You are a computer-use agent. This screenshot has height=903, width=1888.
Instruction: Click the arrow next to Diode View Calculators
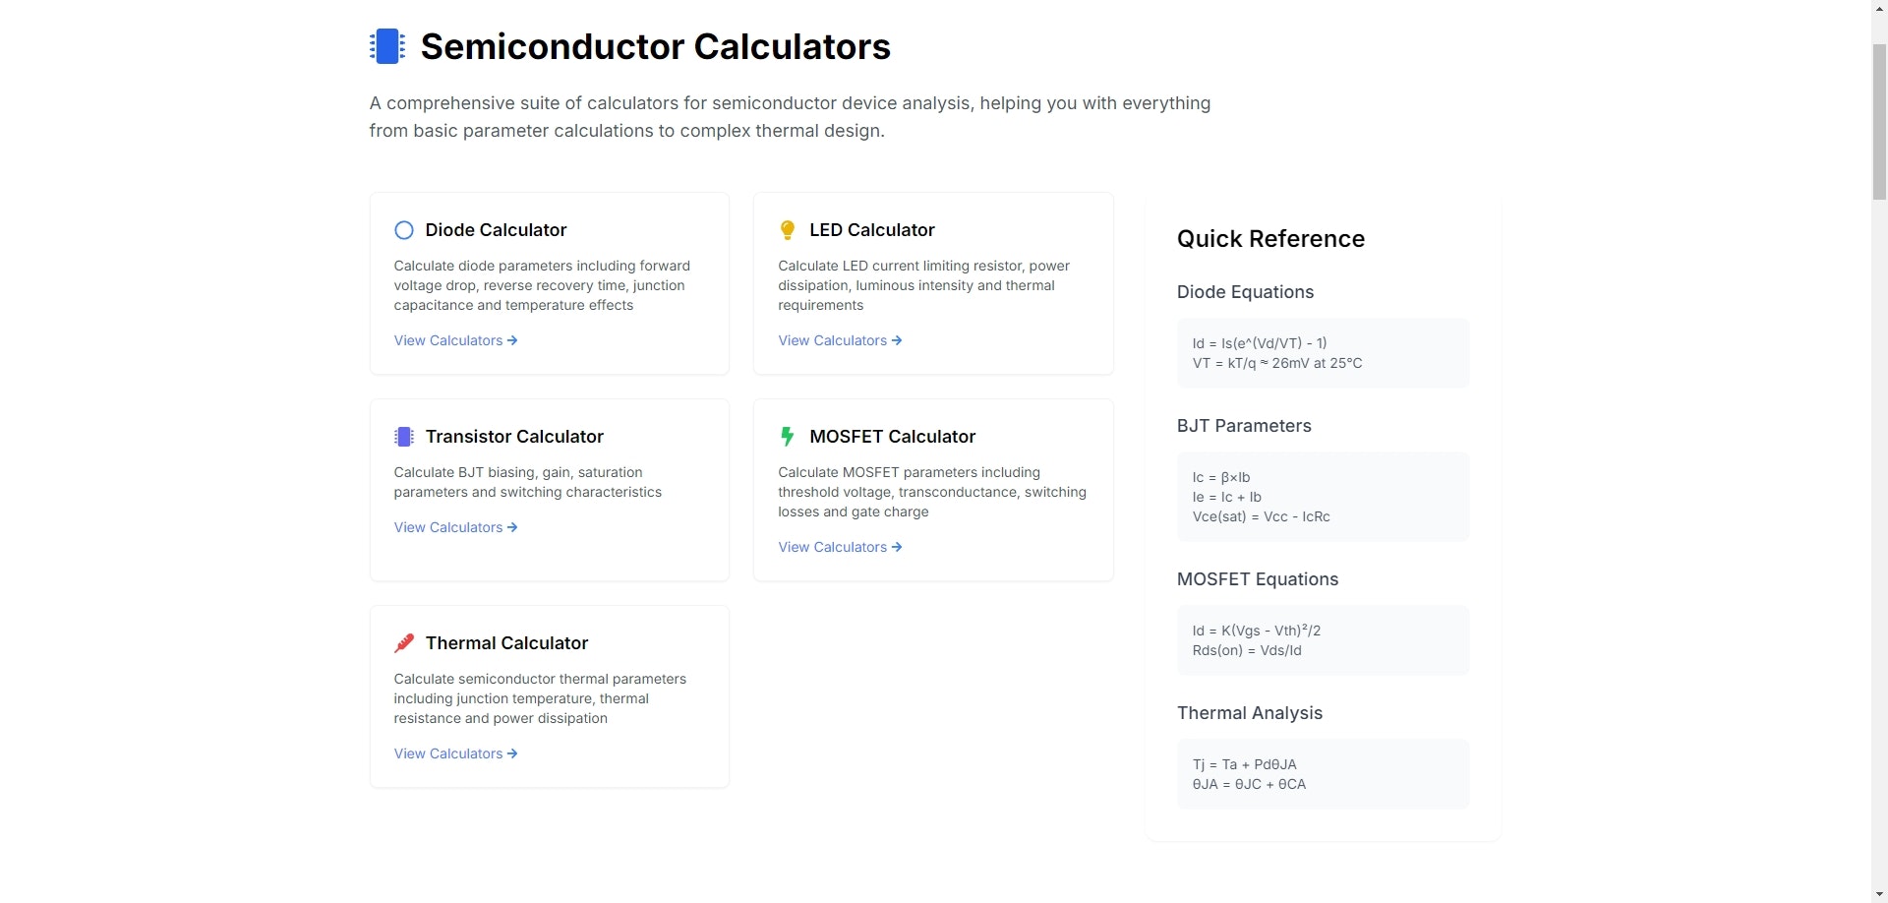[512, 340]
